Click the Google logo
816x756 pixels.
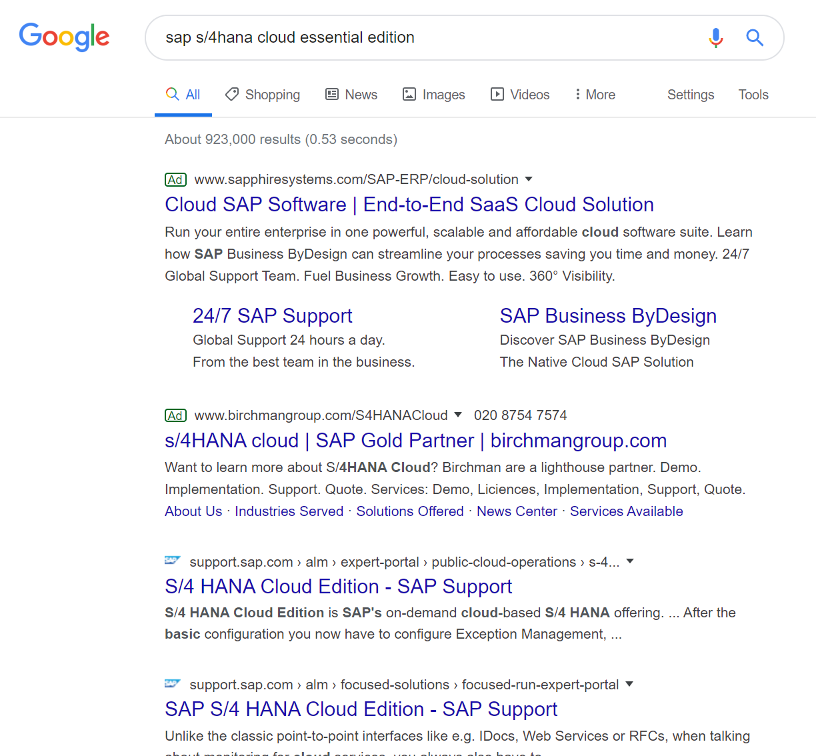point(64,37)
